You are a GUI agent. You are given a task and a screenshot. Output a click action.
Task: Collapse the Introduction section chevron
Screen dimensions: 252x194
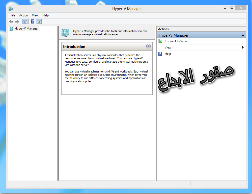coord(148,46)
